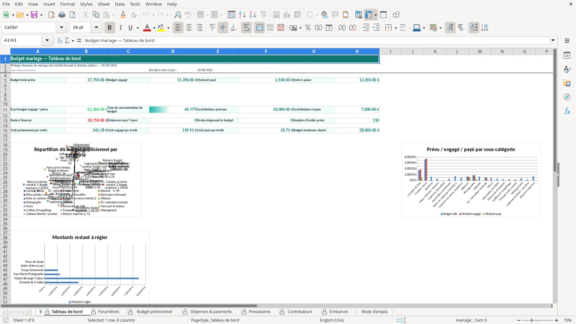Open the Format menu
The image size is (576, 324).
pyautogui.click(x=68, y=4)
